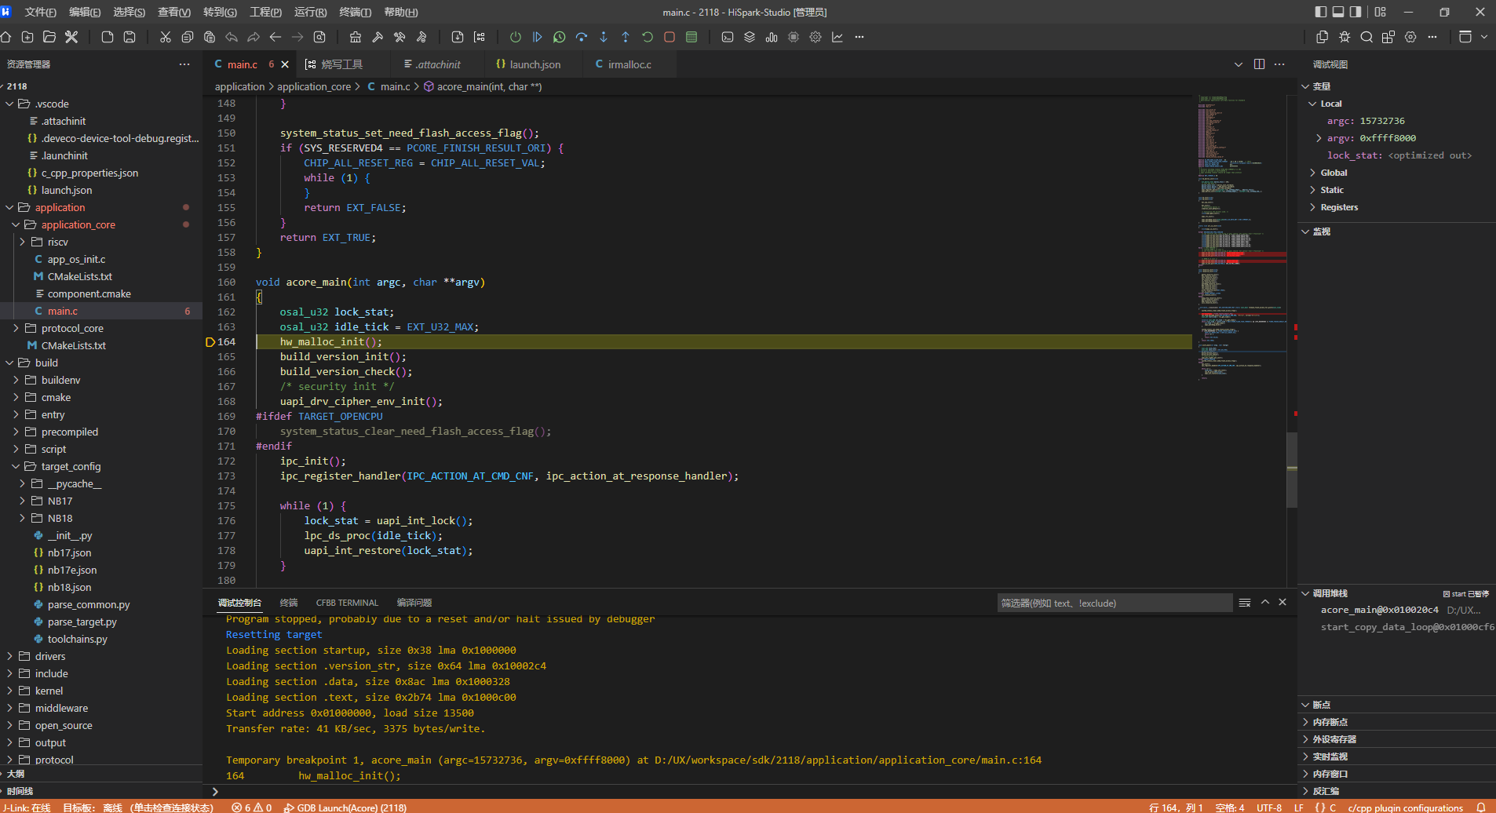1496x813 pixels.
Task: Toggle the primary sidebar layout button
Action: (x=1321, y=12)
